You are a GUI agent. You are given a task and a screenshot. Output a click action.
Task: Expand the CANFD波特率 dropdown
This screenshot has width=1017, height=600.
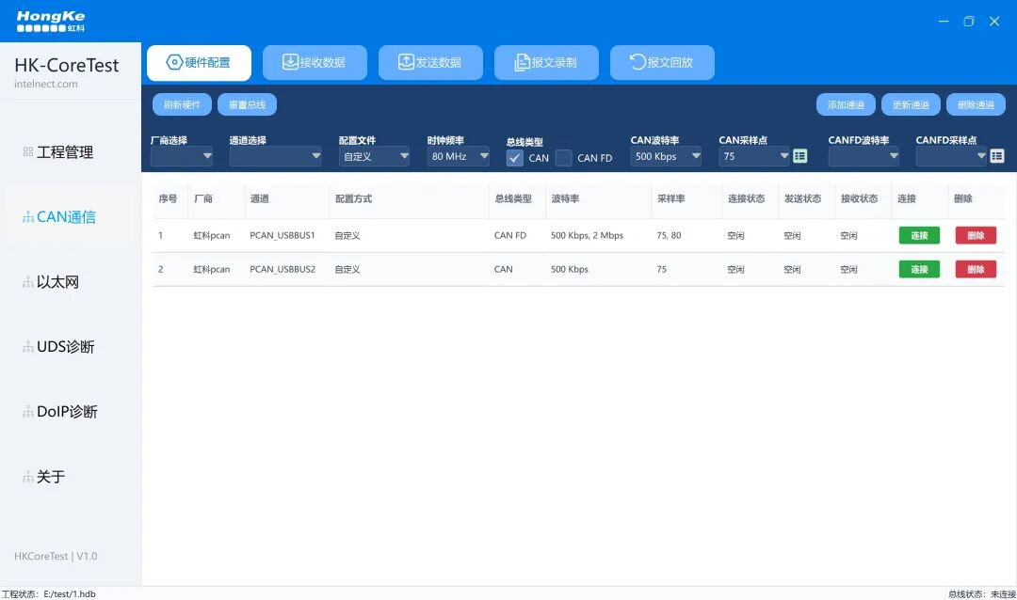pyautogui.click(x=864, y=156)
